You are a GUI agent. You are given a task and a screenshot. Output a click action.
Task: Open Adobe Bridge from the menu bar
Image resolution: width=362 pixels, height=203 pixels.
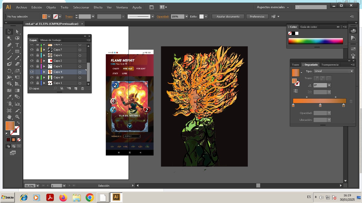tap(152, 7)
